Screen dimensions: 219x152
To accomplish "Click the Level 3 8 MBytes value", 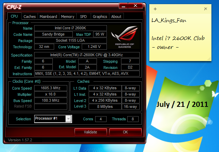I will (x=105, y=107).
